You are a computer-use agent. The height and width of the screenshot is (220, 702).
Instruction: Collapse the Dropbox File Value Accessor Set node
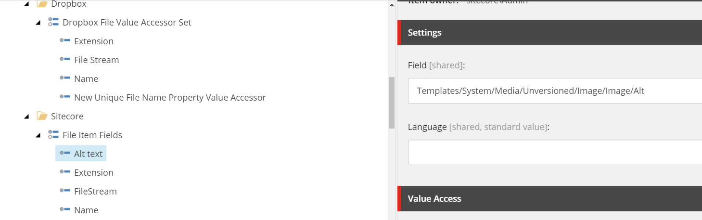click(38, 23)
